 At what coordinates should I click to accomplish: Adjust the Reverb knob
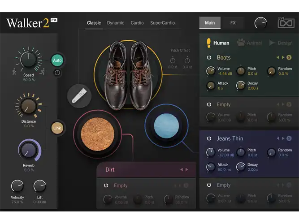[29, 150]
